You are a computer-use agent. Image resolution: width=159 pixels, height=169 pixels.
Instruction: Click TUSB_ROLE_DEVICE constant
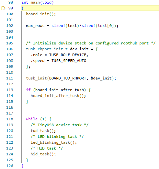pyautogui.click(x=68, y=55)
